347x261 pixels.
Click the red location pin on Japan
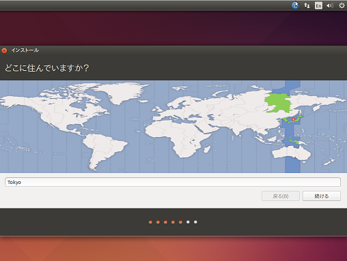coord(293,119)
